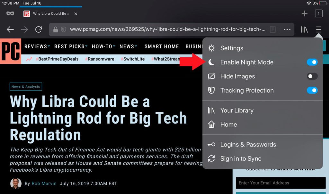Click the PC Magazine logo
Viewport: 329px width, 194px height.
(x=11, y=51)
